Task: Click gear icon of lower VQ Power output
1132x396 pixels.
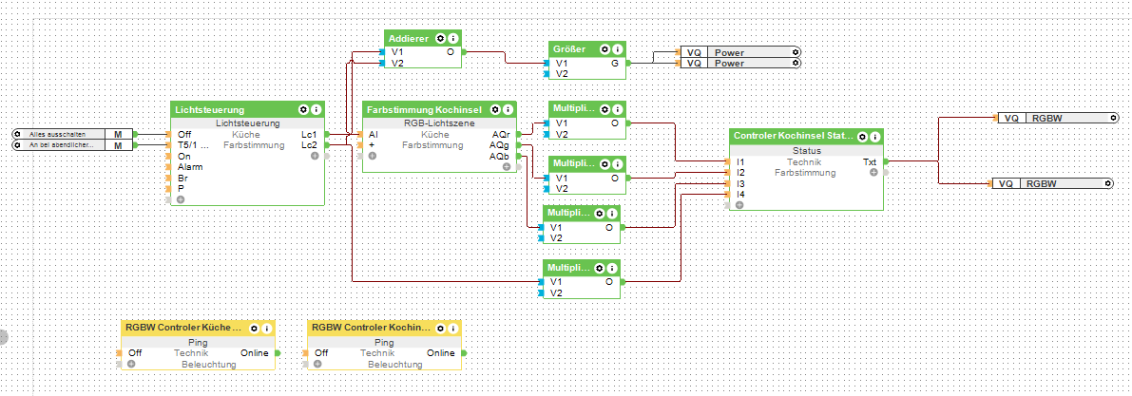Action: (796, 64)
